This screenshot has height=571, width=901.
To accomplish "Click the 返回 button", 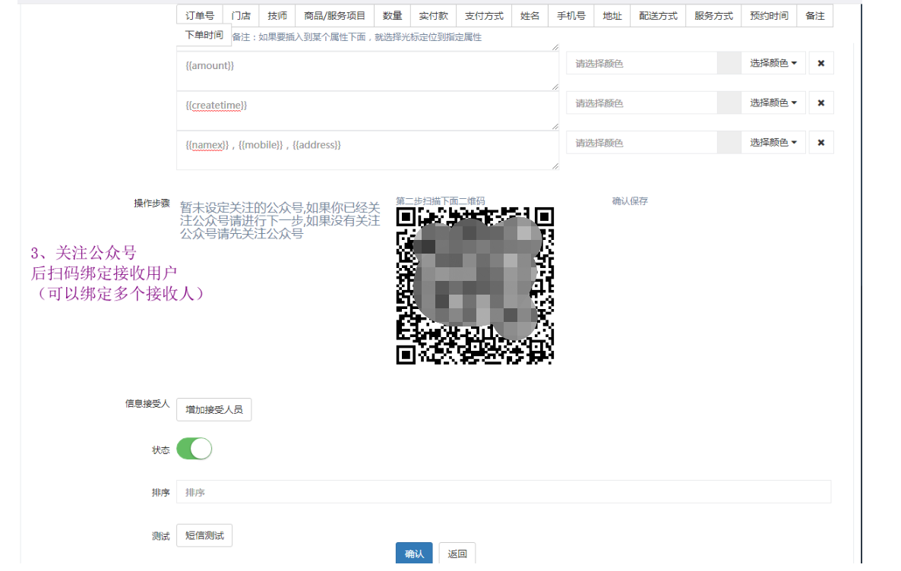I will click(x=457, y=554).
